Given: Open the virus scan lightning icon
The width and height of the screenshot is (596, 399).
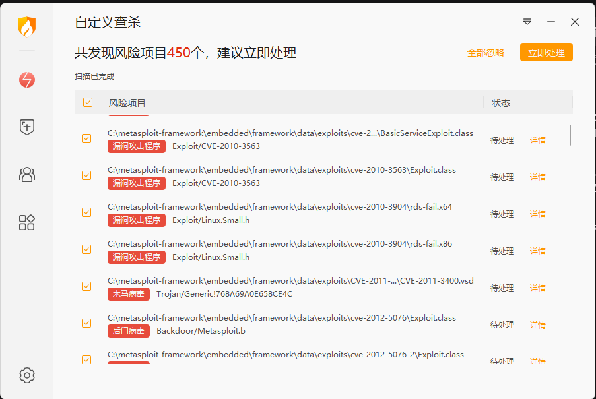Looking at the screenshot, I should click(27, 80).
